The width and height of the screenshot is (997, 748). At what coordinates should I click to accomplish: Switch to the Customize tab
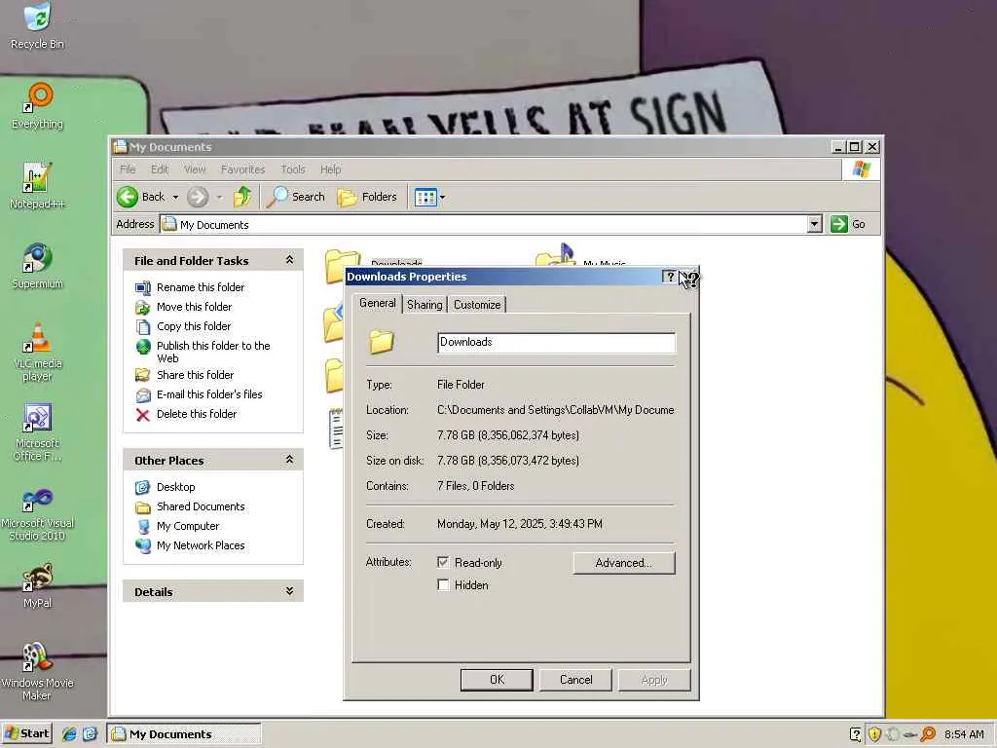[x=477, y=305]
